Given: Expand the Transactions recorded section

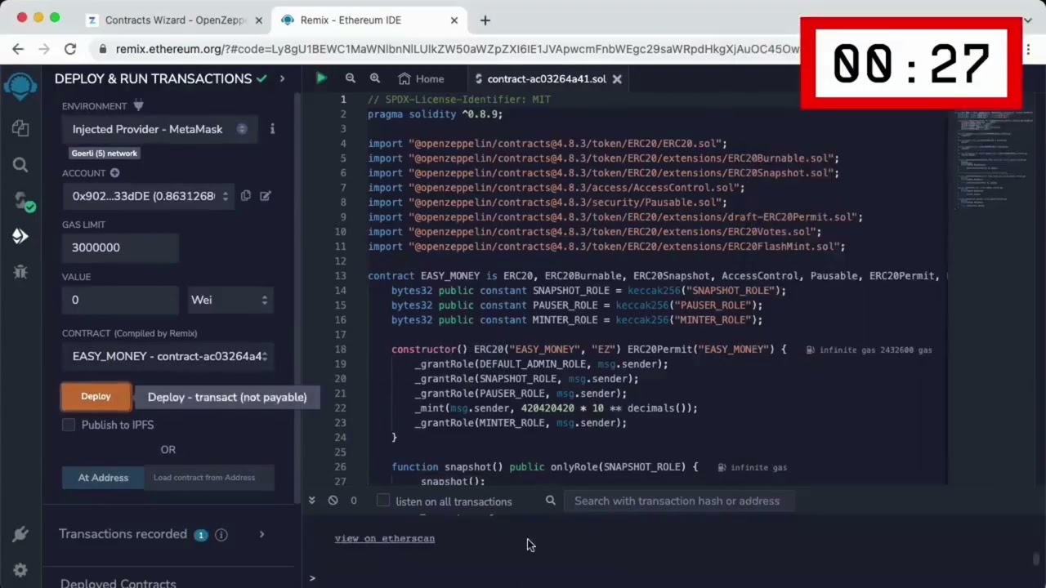Looking at the screenshot, I should click(x=261, y=534).
